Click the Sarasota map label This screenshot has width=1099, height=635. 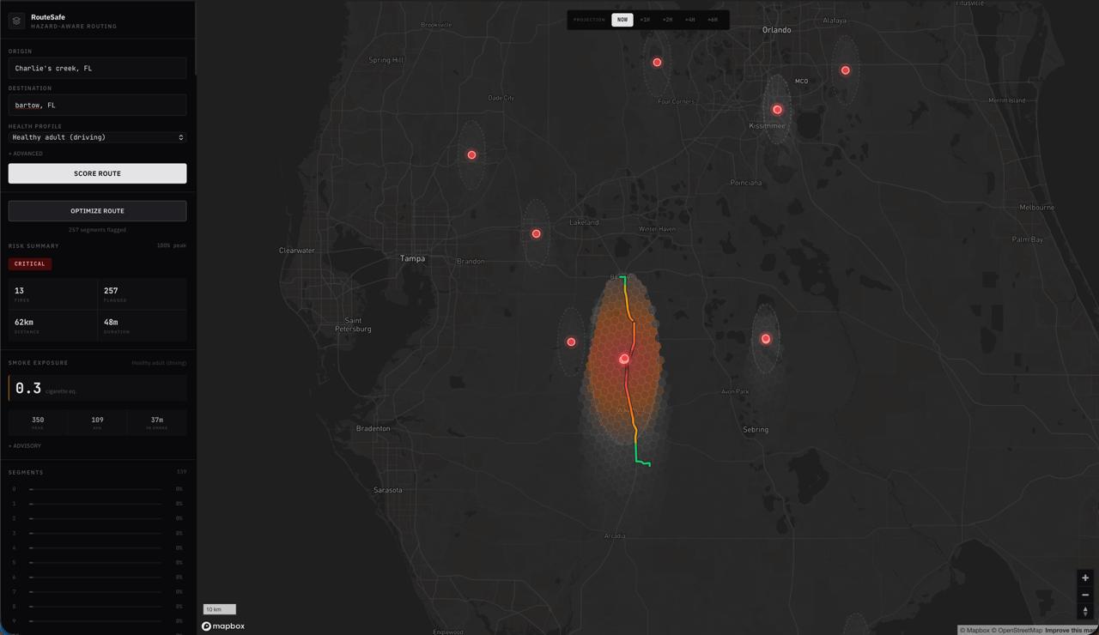click(388, 490)
